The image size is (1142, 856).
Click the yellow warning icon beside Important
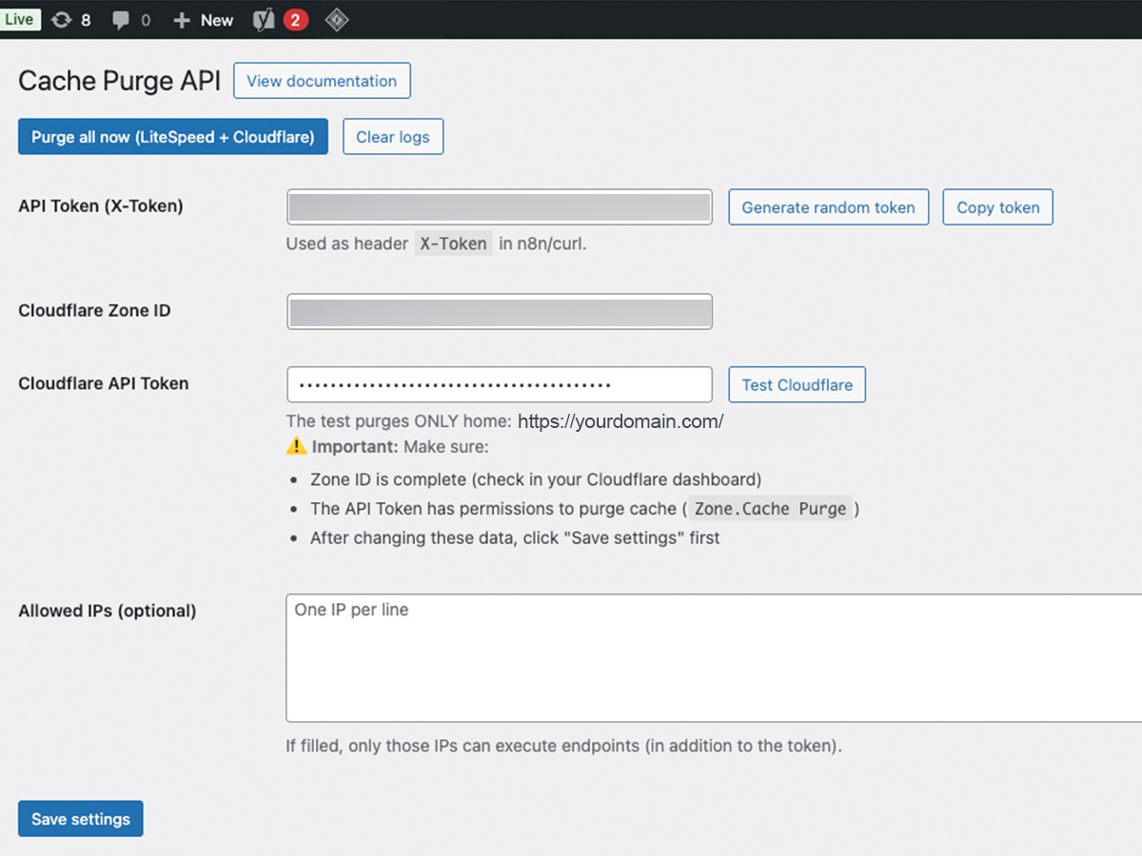[x=297, y=447]
